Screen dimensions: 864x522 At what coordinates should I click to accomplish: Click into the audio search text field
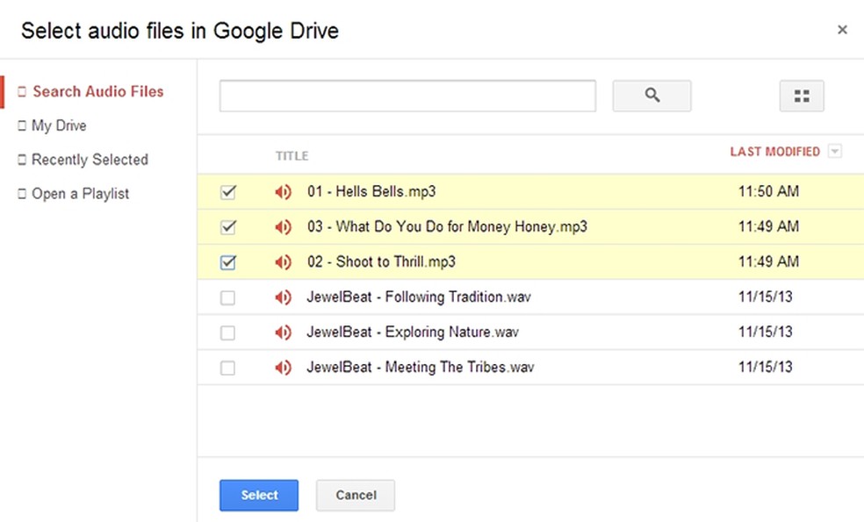coord(407,96)
